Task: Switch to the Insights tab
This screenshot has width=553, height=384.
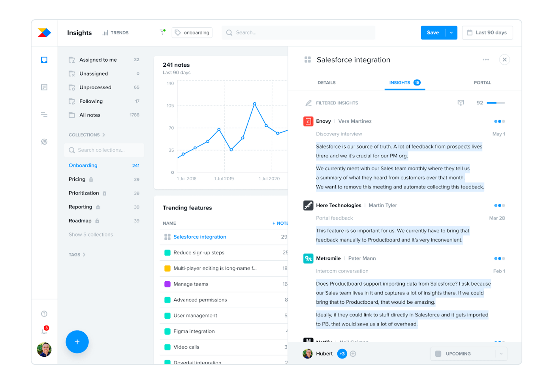Action: pos(405,83)
